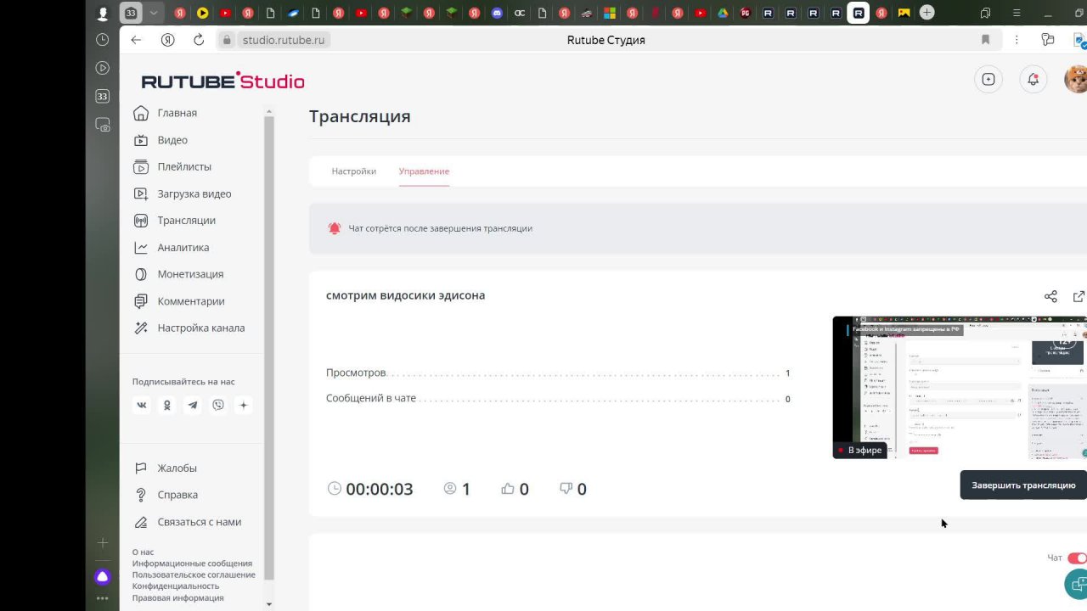Click the VK social icon

(x=142, y=405)
